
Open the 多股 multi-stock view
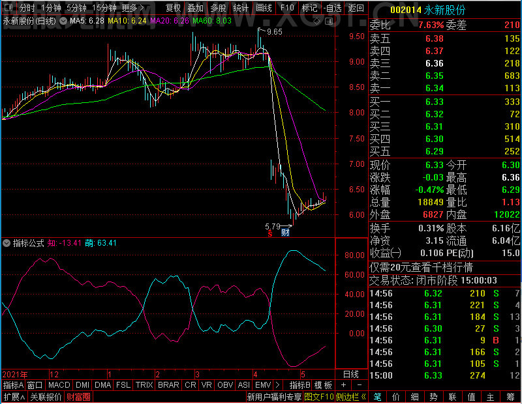pos(219,8)
